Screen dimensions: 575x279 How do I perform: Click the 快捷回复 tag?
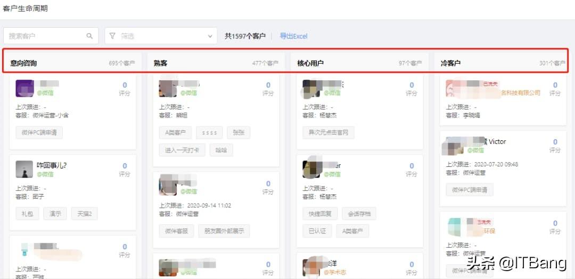click(320, 214)
